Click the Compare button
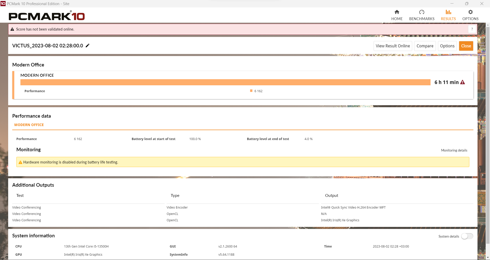The width and height of the screenshot is (490, 260). tap(425, 46)
